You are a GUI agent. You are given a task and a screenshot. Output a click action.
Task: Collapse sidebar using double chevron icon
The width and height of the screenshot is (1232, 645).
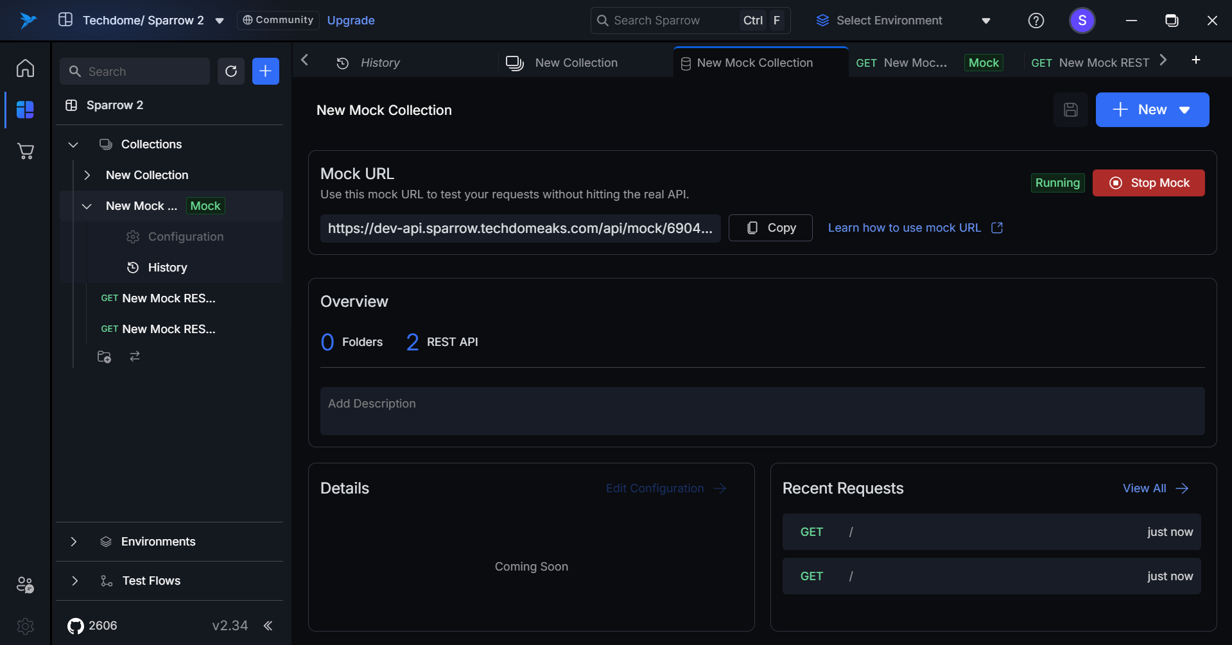tap(268, 626)
